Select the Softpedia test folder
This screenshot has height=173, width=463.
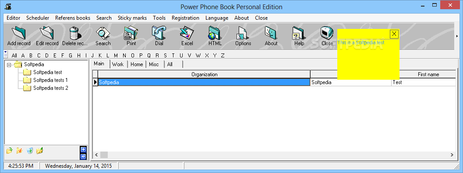tap(48, 72)
